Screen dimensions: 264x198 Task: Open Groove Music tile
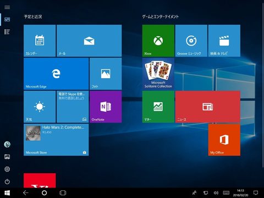tap(191, 41)
